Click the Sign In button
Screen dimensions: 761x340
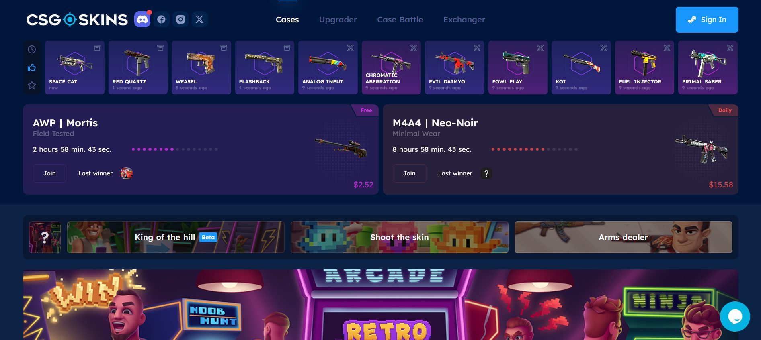tap(707, 20)
